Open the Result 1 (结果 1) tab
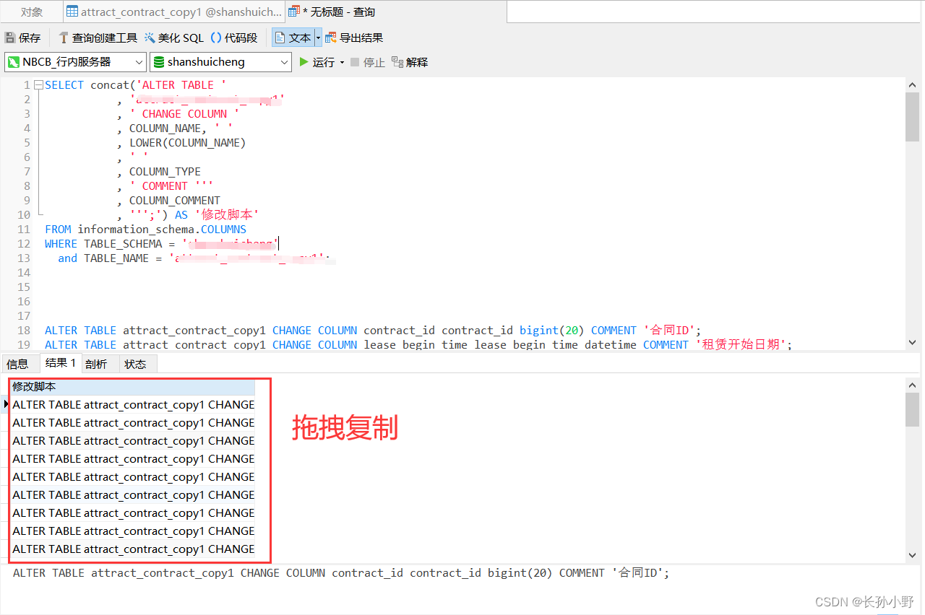 [x=60, y=362]
